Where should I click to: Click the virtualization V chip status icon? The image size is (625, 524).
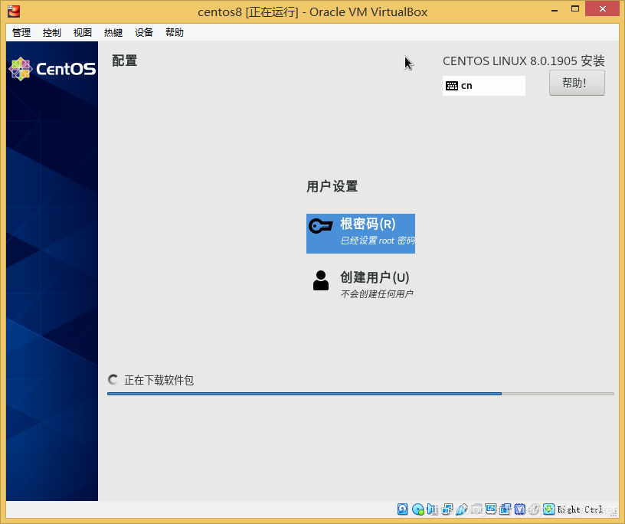[520, 509]
